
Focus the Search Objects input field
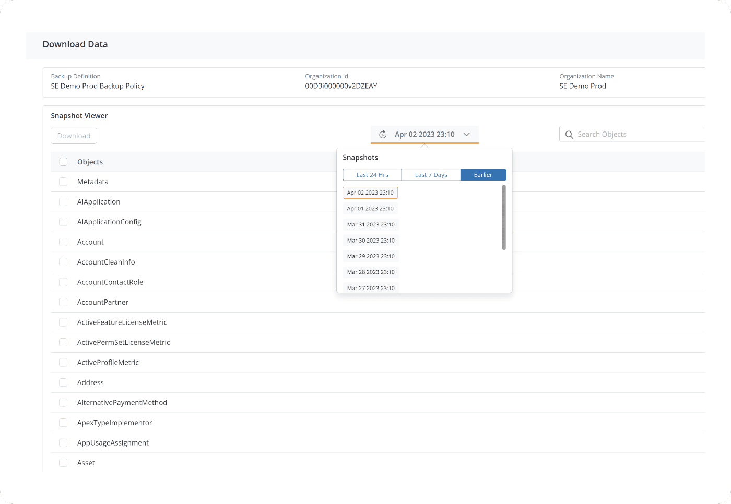pyautogui.click(x=637, y=135)
